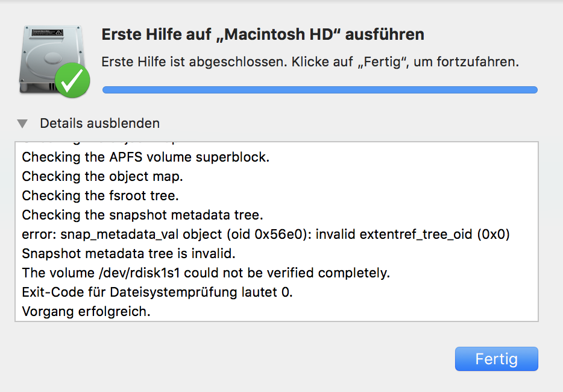Select the "Checking the APFS volume superblock" line
This screenshot has height=392, width=563.
point(145,157)
